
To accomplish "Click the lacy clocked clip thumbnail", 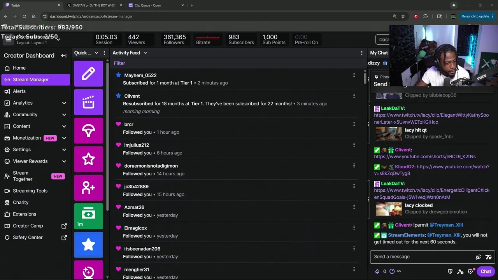I will [x=389, y=208].
